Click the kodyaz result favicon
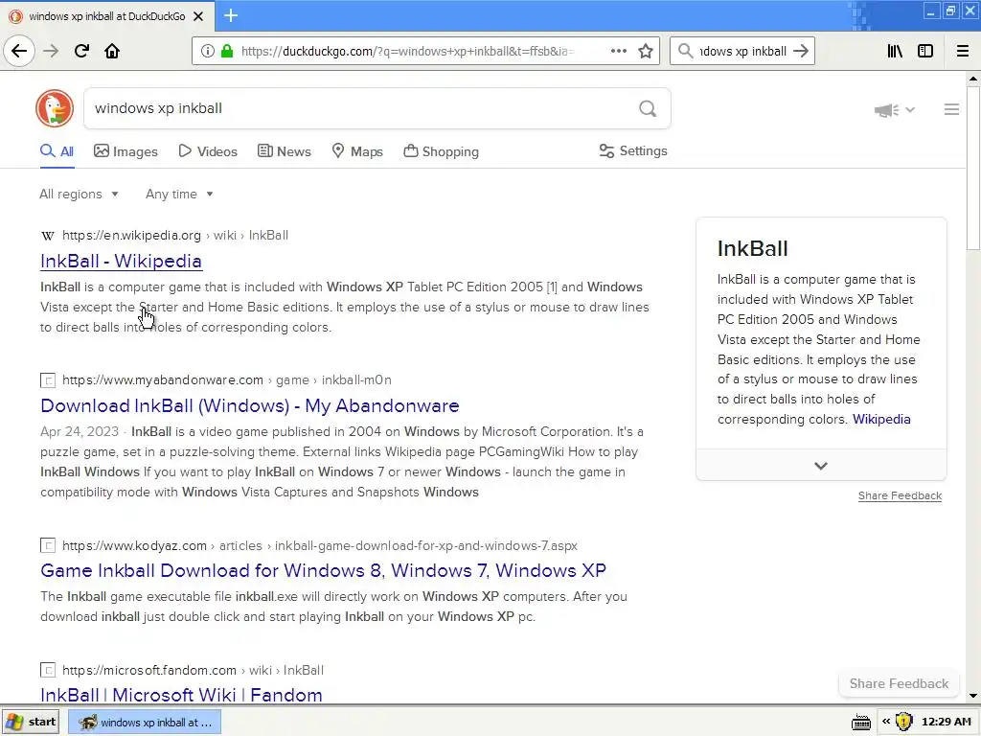This screenshot has height=736, width=981. [x=48, y=545]
